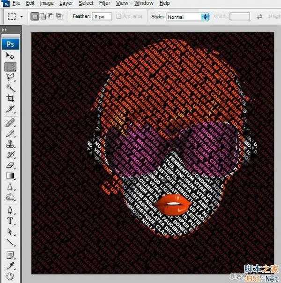Enable the Anti-alias checkbox
281x283 pixels.
pyautogui.click(x=118, y=16)
